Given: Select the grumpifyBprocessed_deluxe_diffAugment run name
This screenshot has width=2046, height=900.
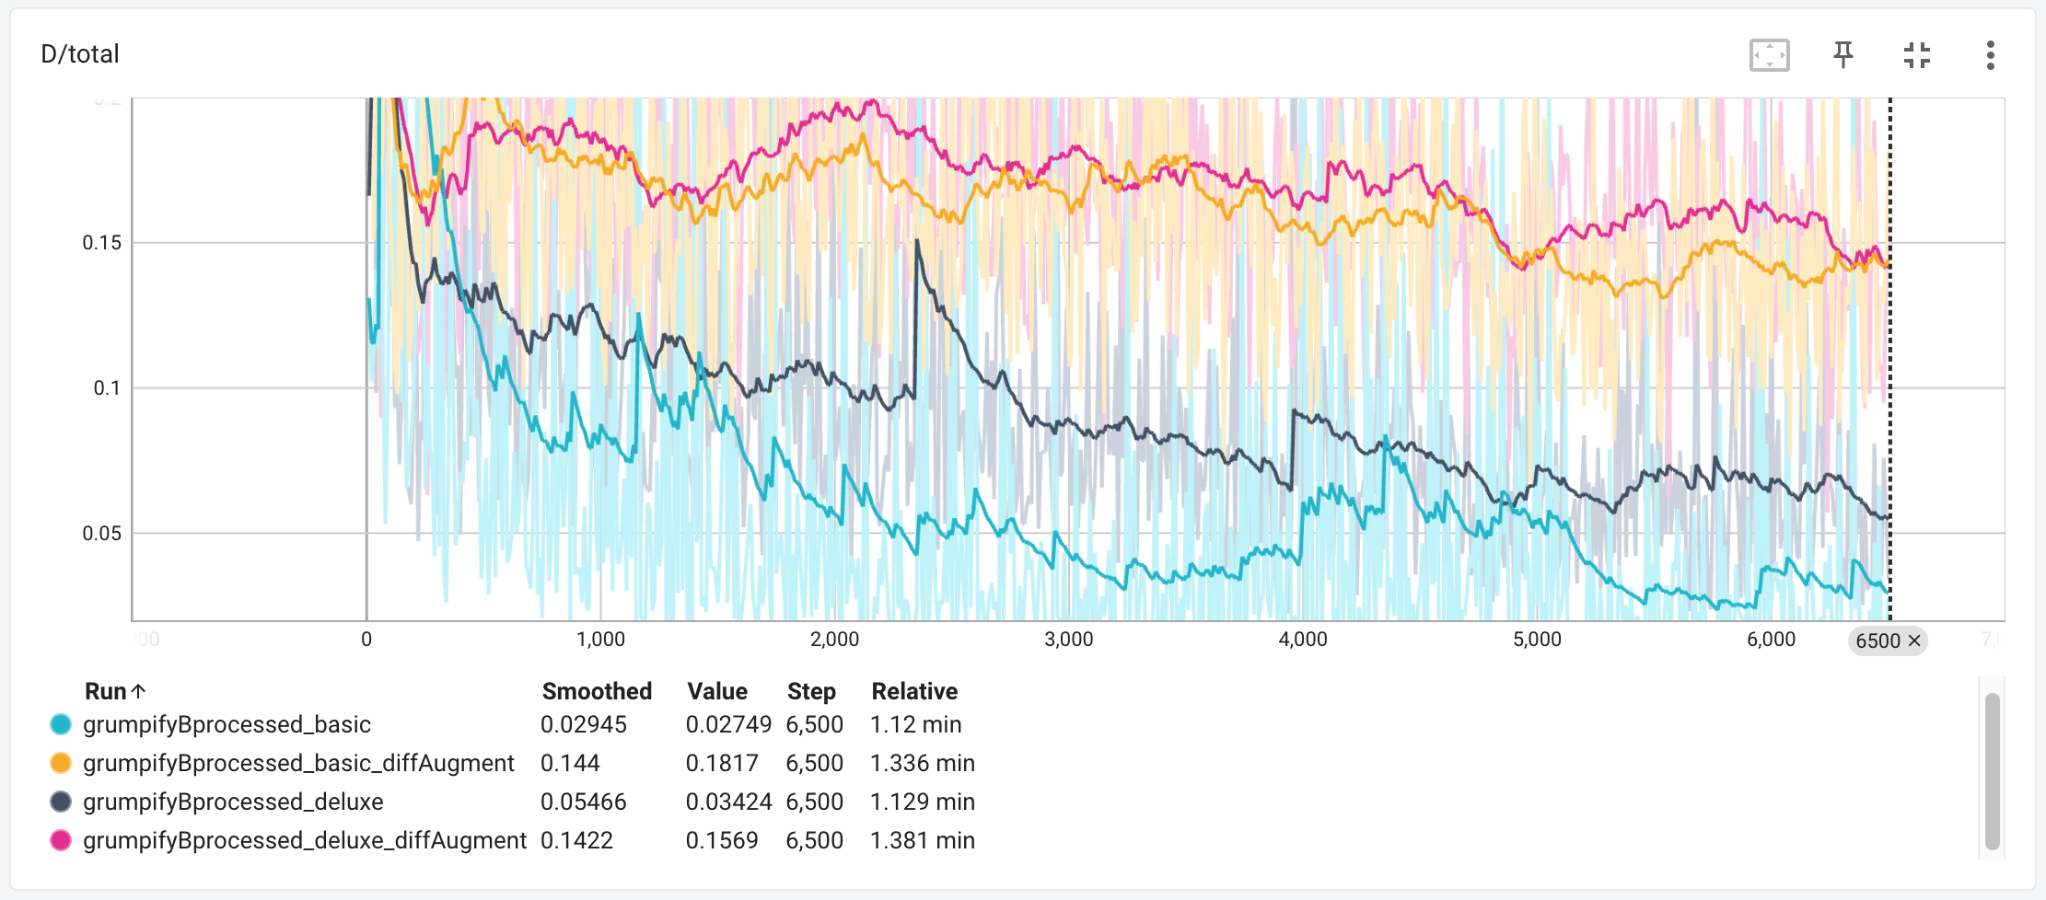Looking at the screenshot, I should tap(304, 840).
